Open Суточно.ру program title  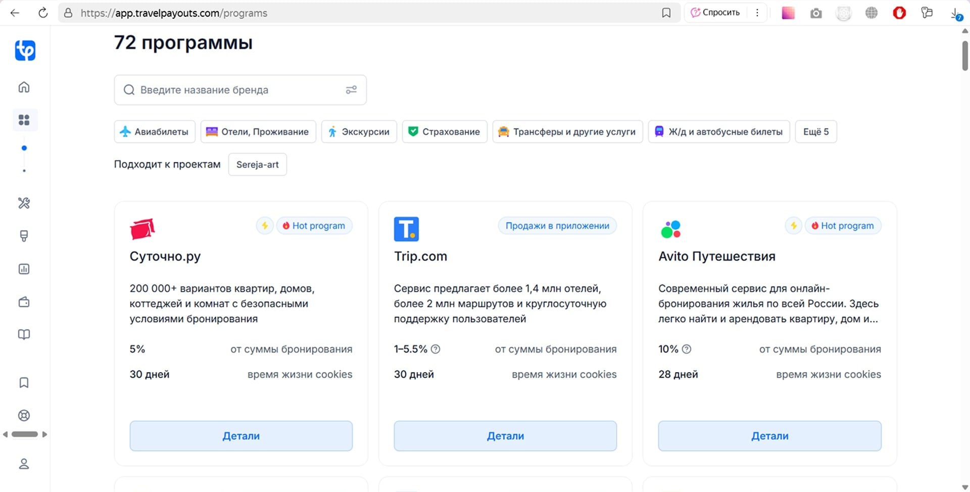point(165,256)
